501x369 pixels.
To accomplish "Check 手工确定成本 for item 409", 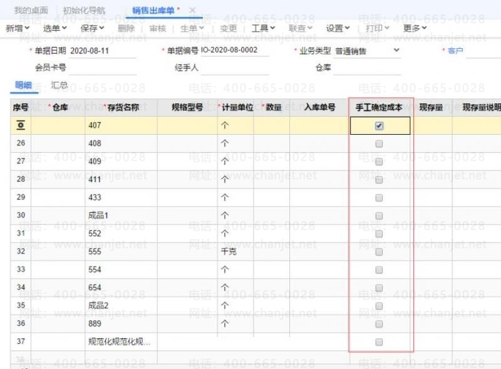I will (x=380, y=162).
